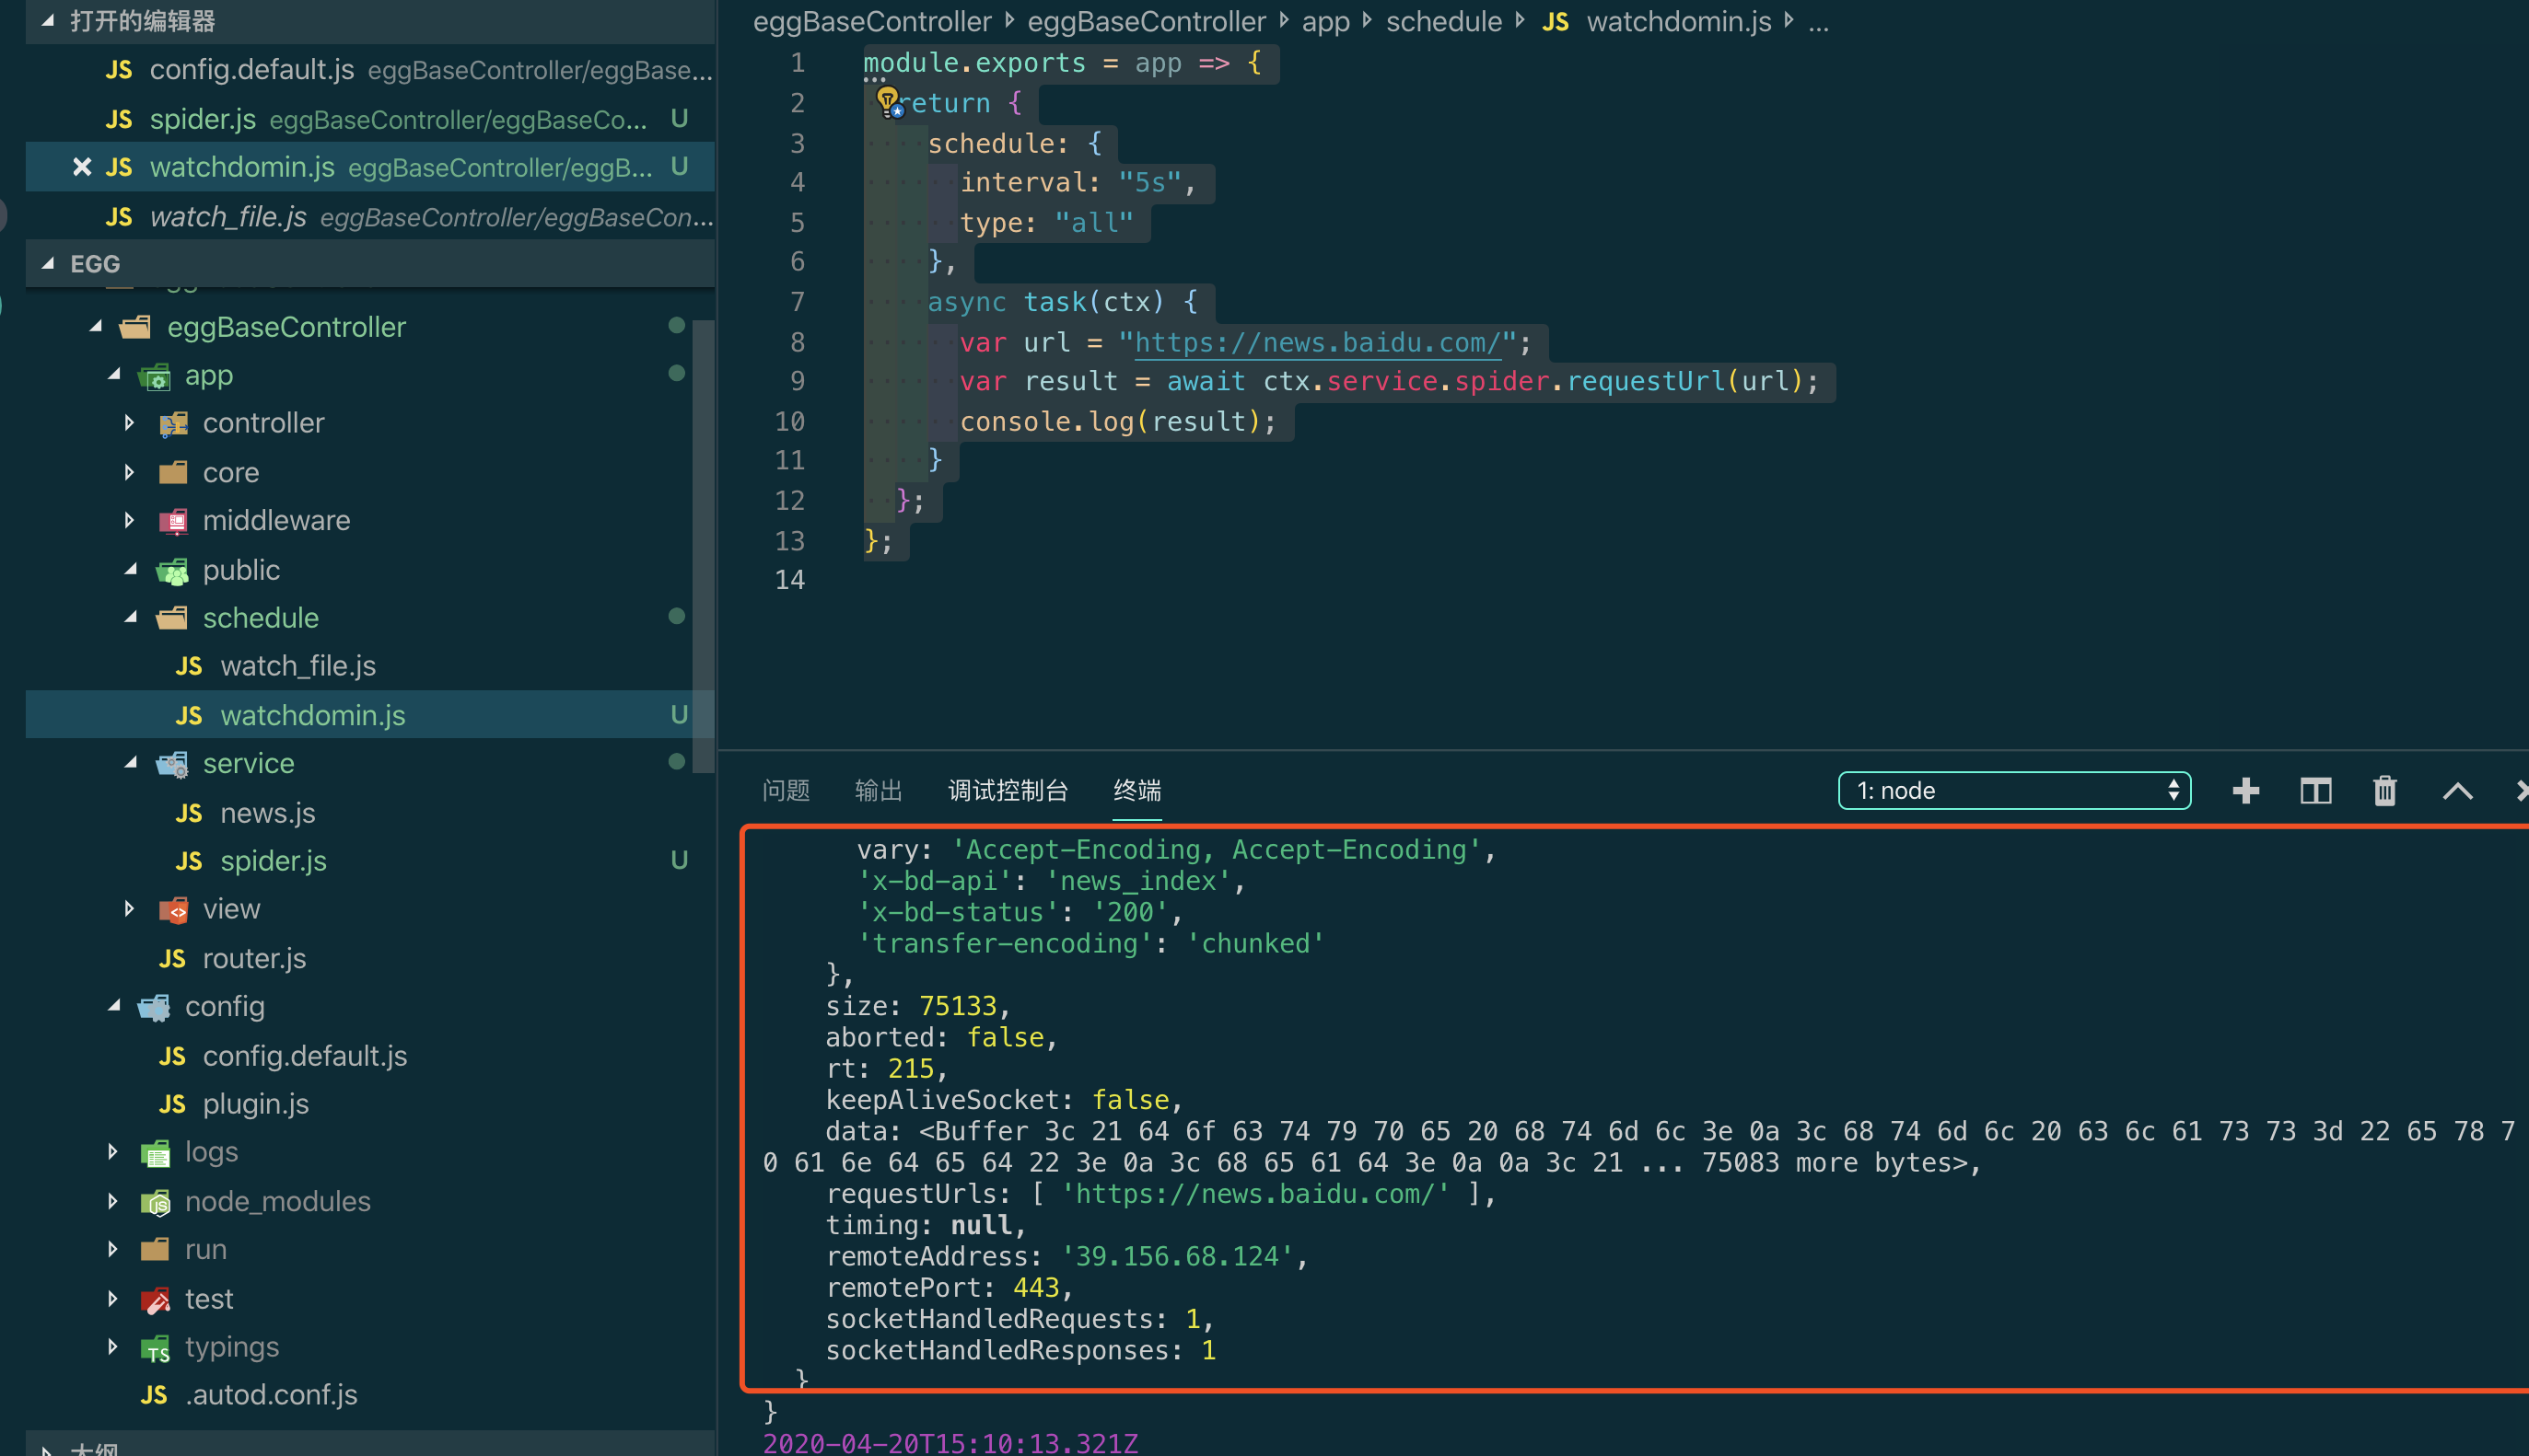Expand the middleware folder
Viewport: 2529px width, 1456px height.
(x=129, y=520)
